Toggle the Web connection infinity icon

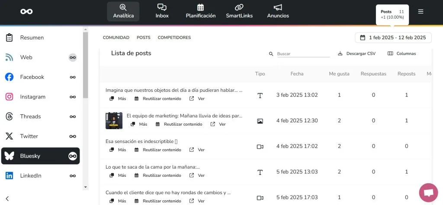73,57
